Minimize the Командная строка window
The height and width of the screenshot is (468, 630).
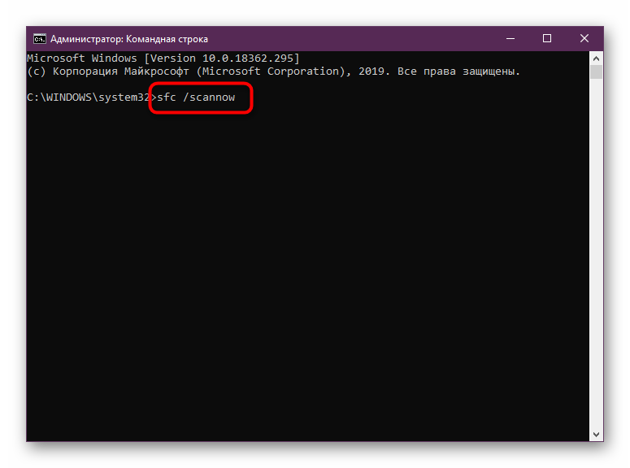point(510,38)
